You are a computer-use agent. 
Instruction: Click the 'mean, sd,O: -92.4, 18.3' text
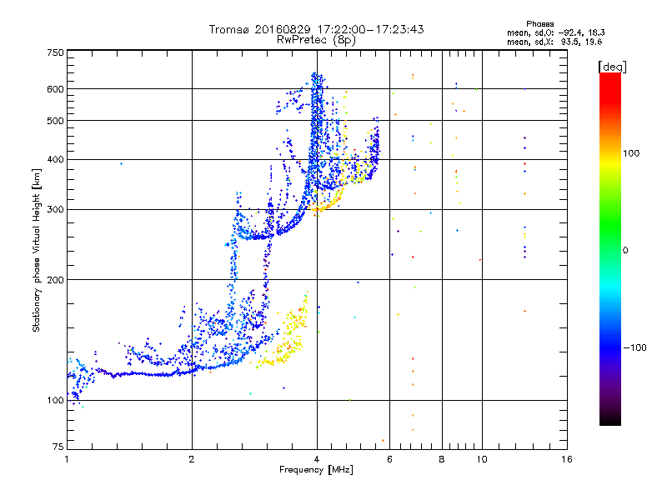(555, 32)
